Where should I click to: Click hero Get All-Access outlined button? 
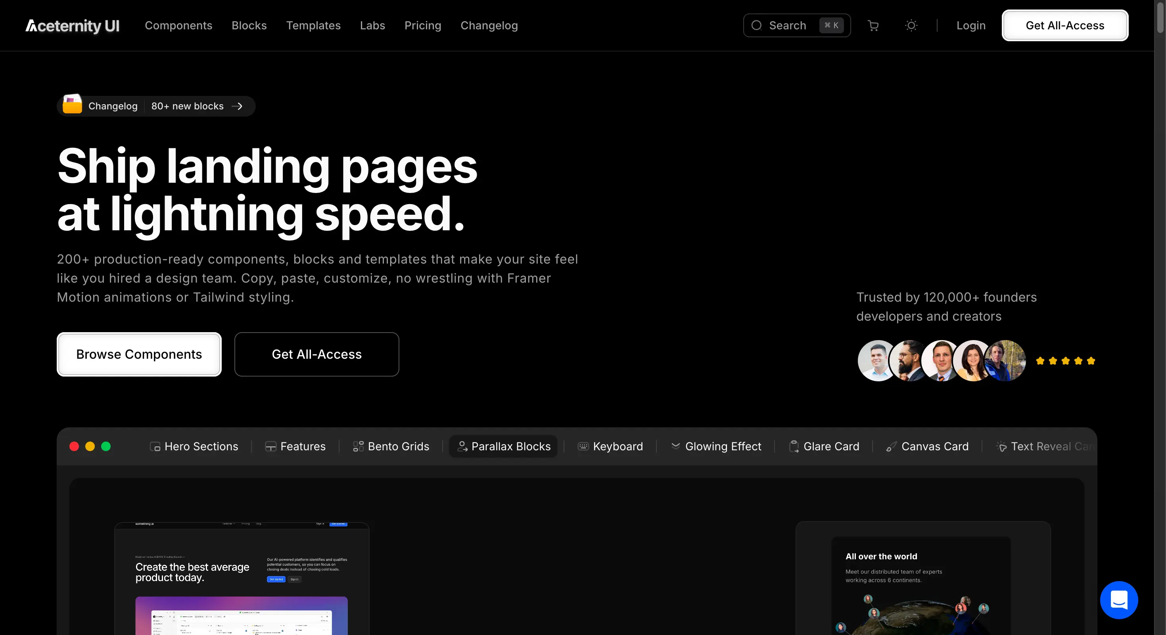[317, 355]
